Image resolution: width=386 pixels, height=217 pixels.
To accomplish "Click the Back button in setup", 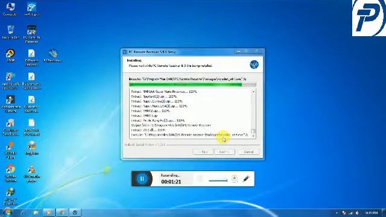I will pyautogui.click(x=203, y=152).
